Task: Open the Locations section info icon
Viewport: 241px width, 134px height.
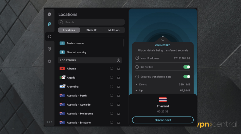Action: pos(118,60)
